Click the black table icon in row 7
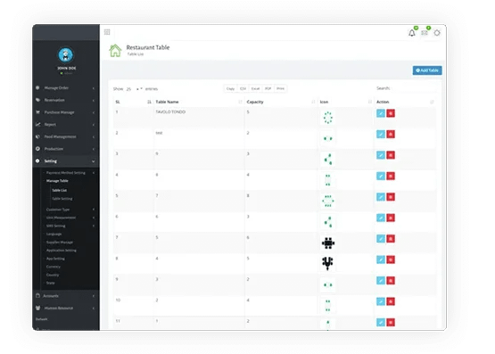This screenshot has width=495, height=354. (x=327, y=243)
